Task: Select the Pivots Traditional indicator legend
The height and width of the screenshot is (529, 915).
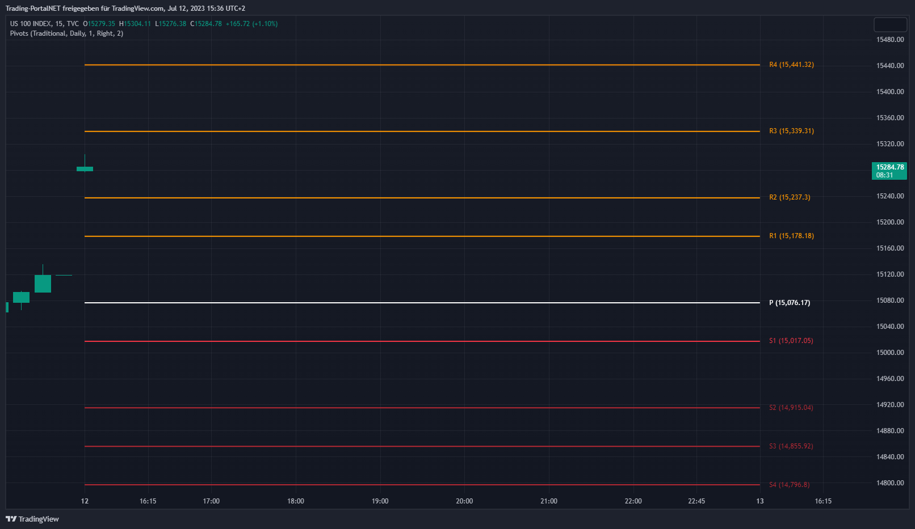Action: (x=66, y=33)
